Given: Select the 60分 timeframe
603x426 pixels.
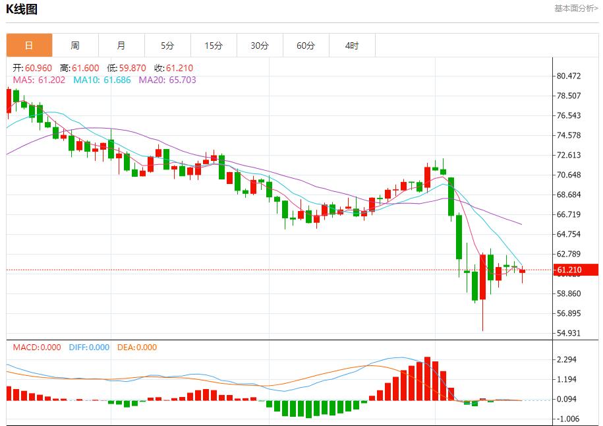Looking at the screenshot, I should click(306, 45).
